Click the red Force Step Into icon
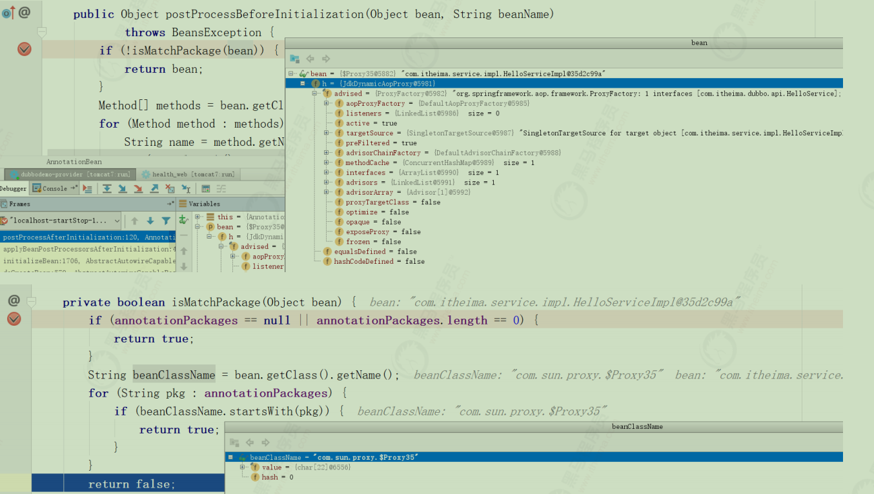Screen dimensions: 874x494 point(138,188)
